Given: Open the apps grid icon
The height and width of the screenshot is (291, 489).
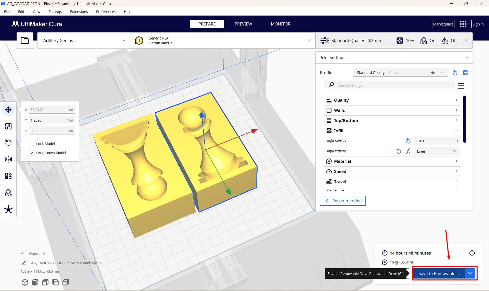Looking at the screenshot, I should [x=463, y=24].
